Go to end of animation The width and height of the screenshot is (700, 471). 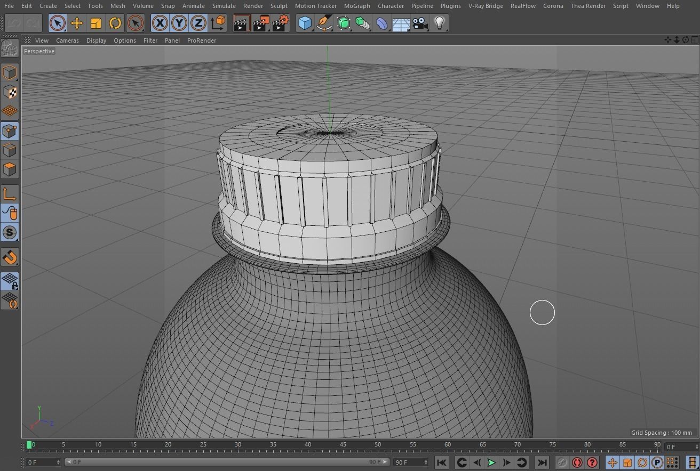point(542,462)
